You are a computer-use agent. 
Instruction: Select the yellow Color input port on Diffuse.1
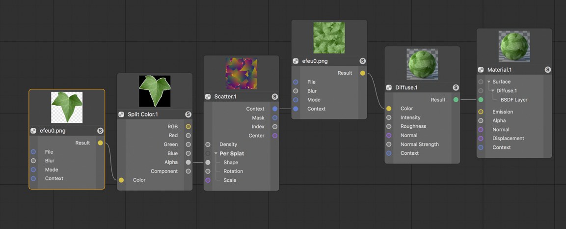[389, 109]
